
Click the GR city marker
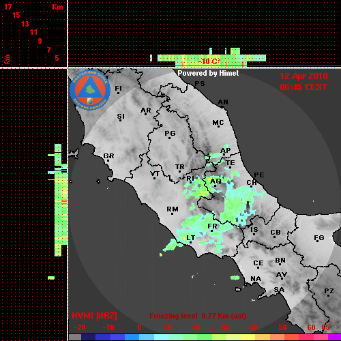108,160
